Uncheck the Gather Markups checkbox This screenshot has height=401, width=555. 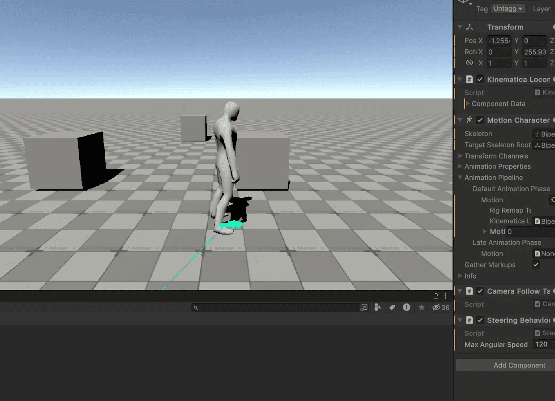pos(536,264)
